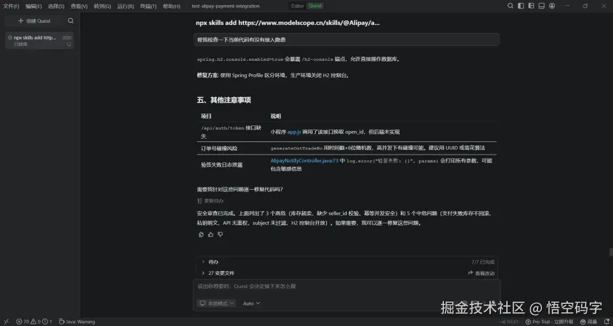Open the app.js file link
613x326 pixels.
(294, 132)
